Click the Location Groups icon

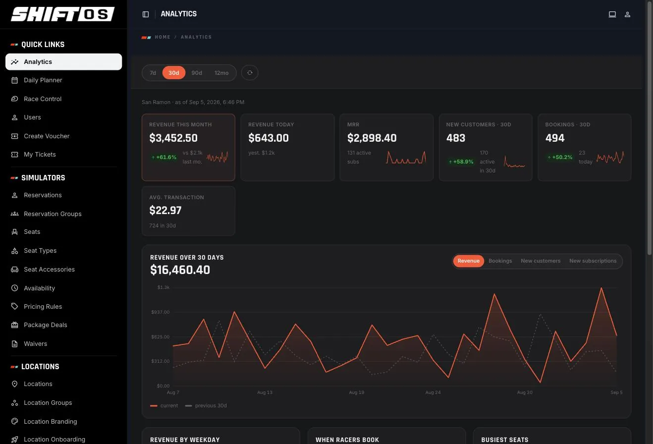pos(14,403)
